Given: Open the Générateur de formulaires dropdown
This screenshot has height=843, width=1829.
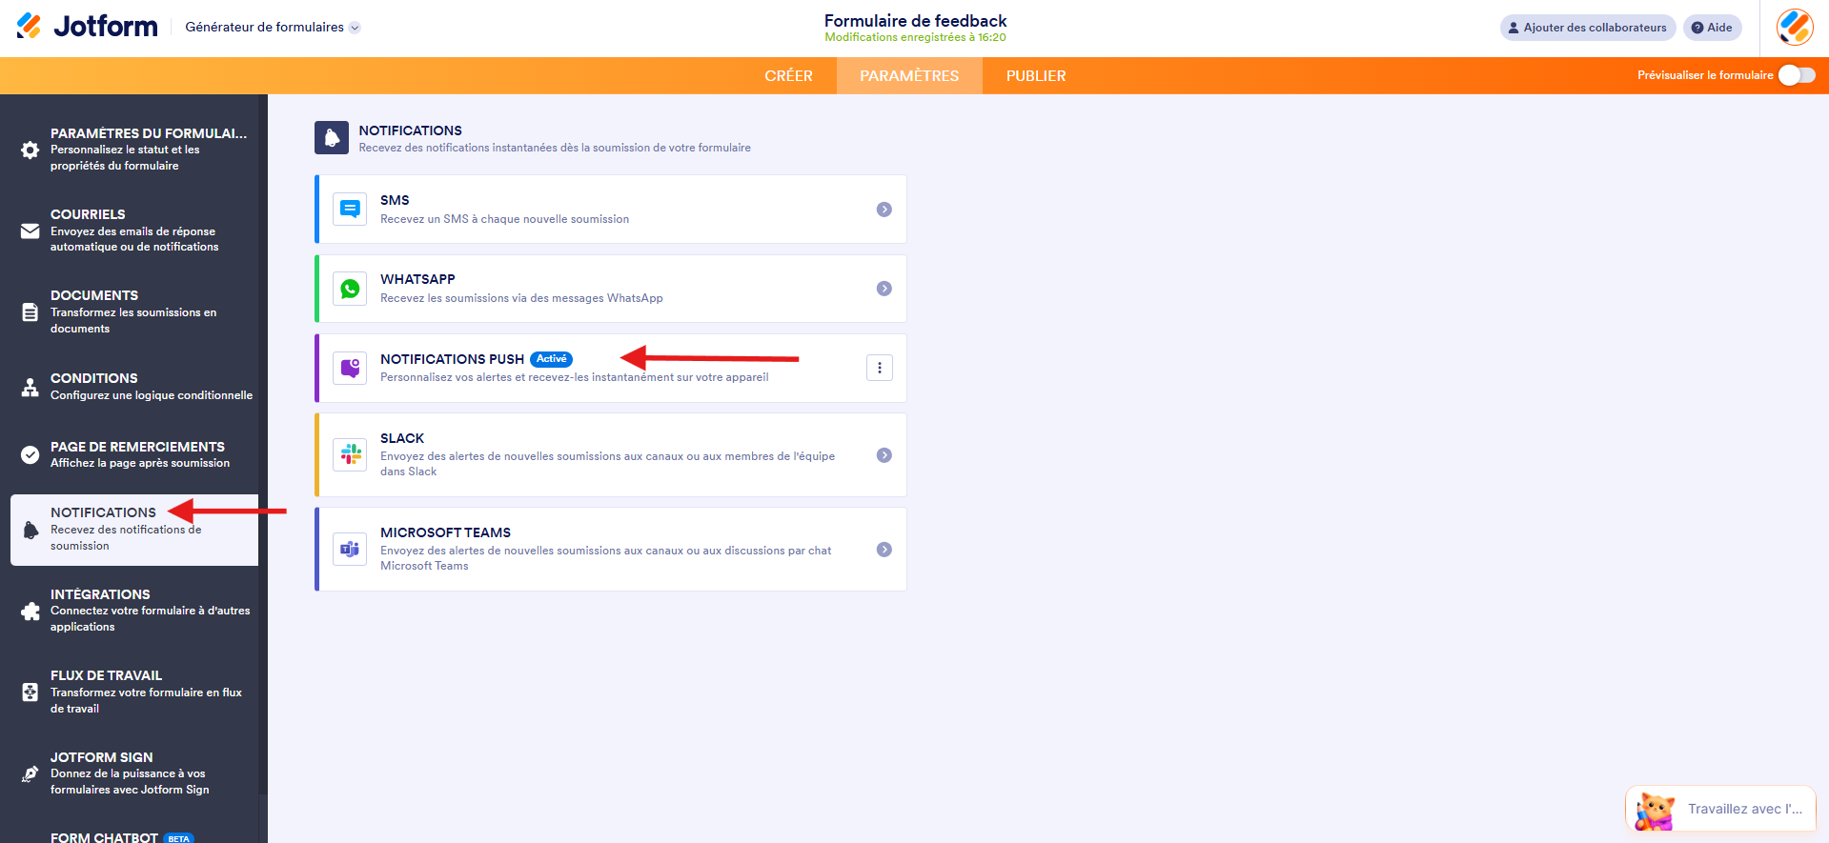Looking at the screenshot, I should [x=273, y=28].
